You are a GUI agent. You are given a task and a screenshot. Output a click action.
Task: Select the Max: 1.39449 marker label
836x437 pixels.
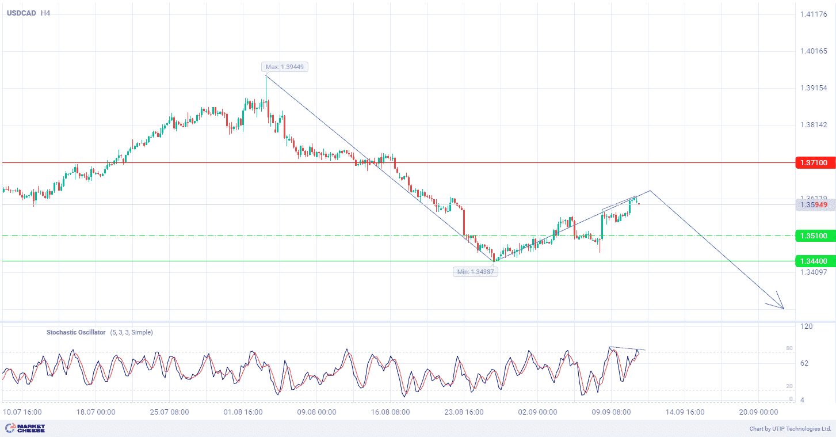(x=285, y=67)
